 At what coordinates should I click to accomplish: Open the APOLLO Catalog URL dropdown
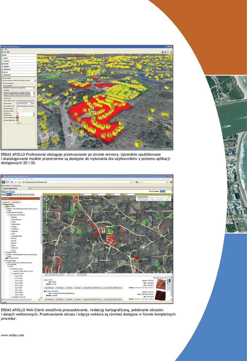pyautogui.click(x=35, y=80)
